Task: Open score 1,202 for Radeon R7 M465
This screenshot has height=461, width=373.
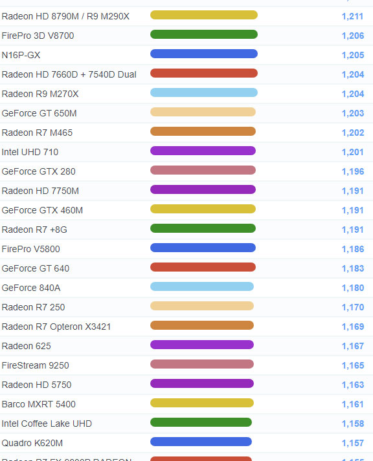Action: click(x=353, y=133)
